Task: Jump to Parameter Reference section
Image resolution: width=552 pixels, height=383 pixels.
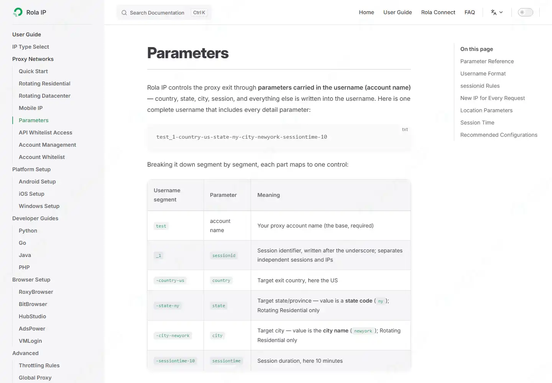Action: click(x=487, y=61)
